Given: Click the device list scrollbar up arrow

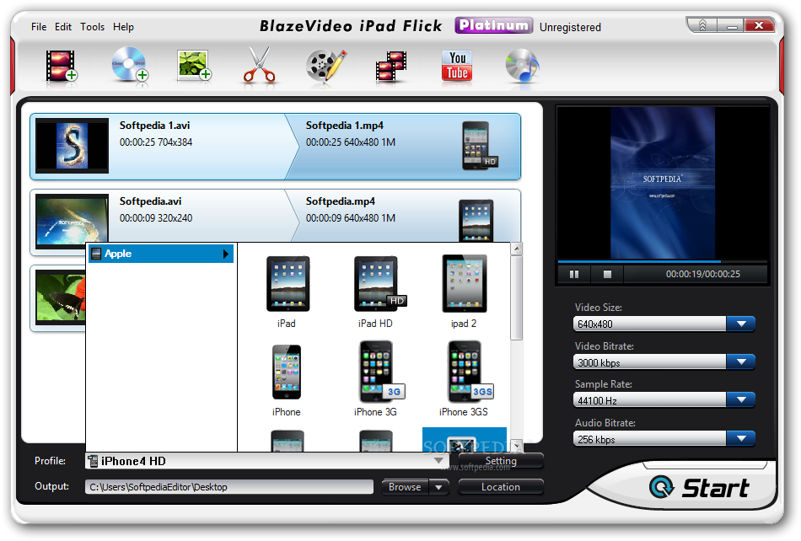Looking at the screenshot, I should (x=517, y=249).
